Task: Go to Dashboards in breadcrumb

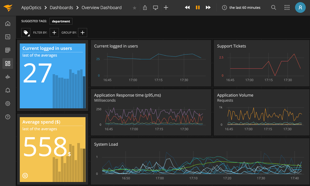Action: click(x=61, y=7)
